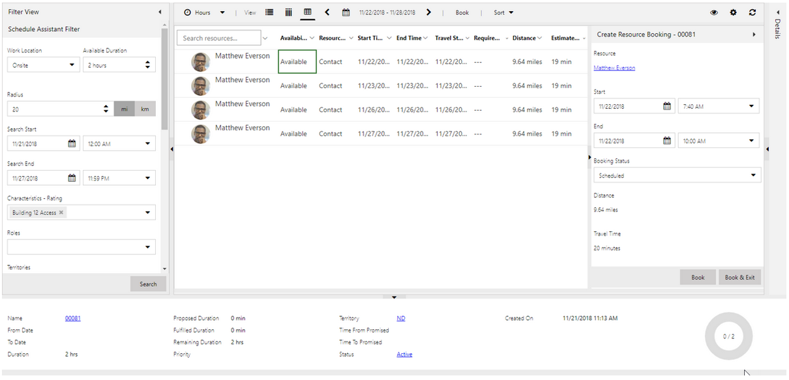Go to previous date range arrow
Screen dimensions: 789x380
click(x=327, y=12)
